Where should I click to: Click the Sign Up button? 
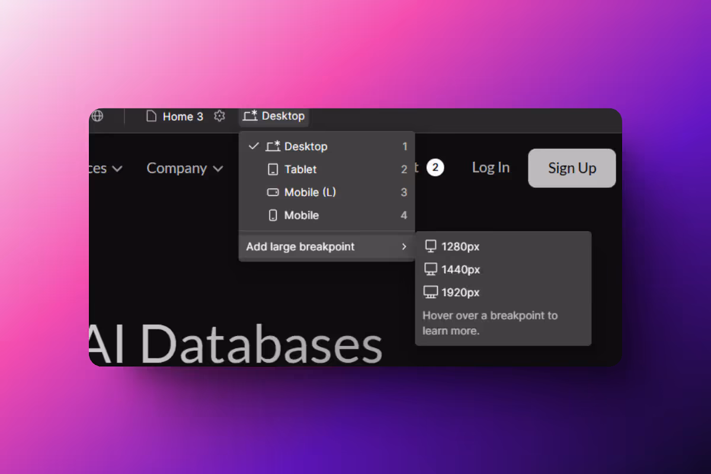(x=572, y=168)
